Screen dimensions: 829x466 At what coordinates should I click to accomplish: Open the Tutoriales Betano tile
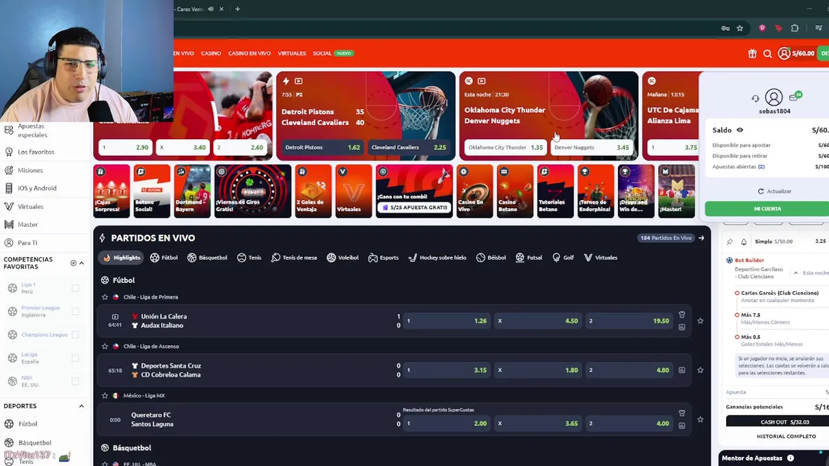tap(555, 191)
